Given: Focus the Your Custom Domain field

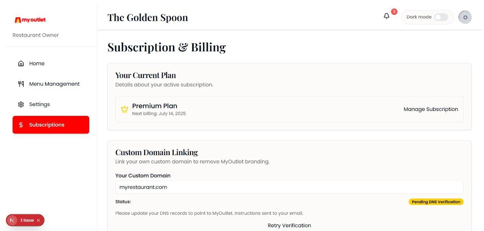Looking at the screenshot, I should (289, 187).
